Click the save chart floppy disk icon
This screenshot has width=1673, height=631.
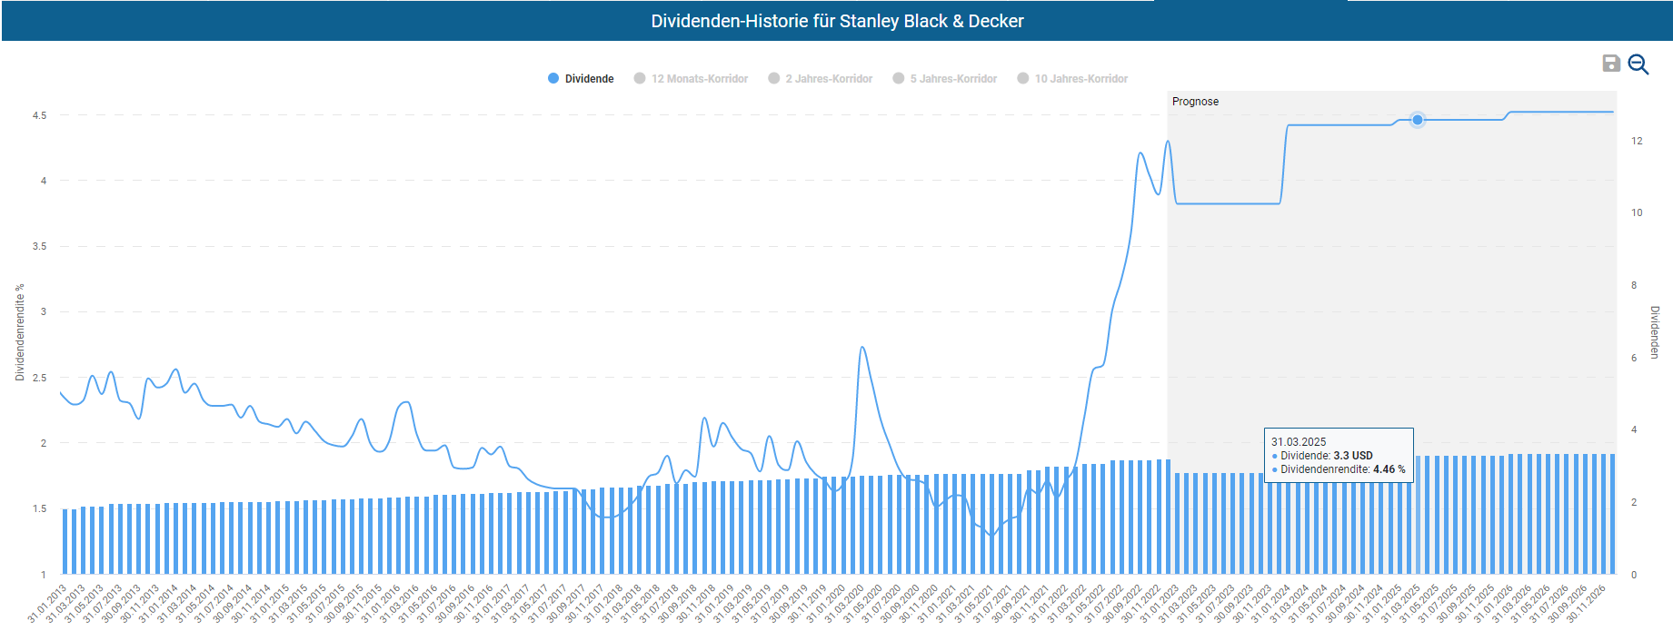pos(1610,63)
